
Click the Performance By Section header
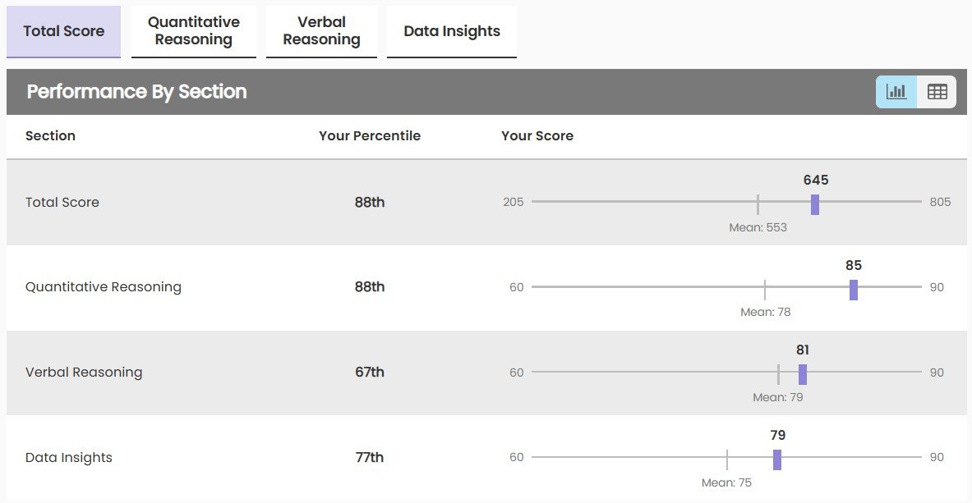(136, 92)
